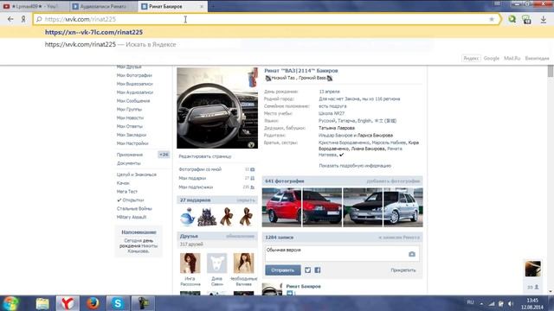Screen dimensions: 554x311
Task: Open Мои подписчики link
Action: click(196, 187)
